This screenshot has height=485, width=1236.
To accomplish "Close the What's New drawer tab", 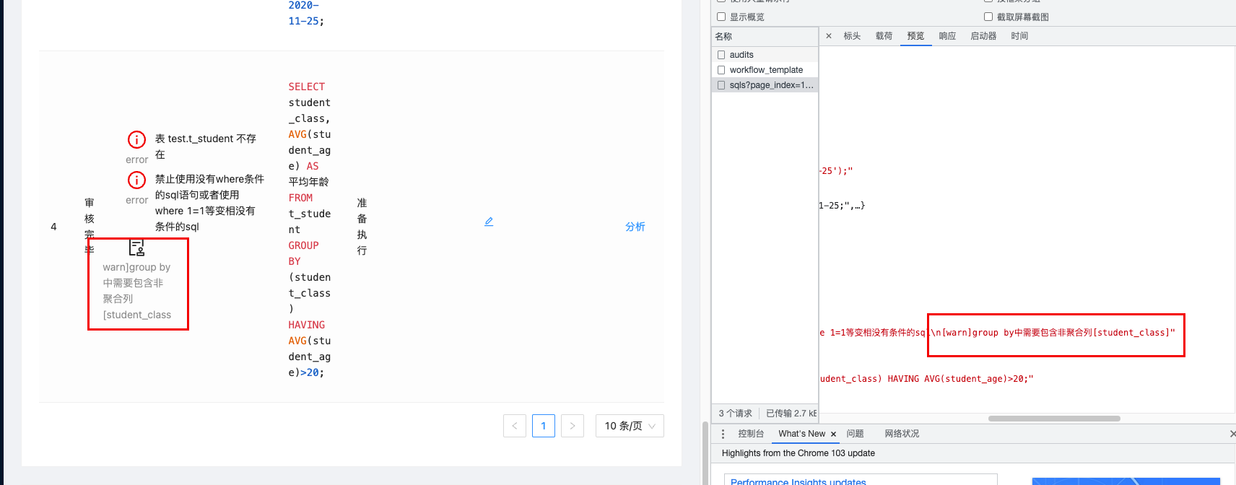I will point(833,434).
